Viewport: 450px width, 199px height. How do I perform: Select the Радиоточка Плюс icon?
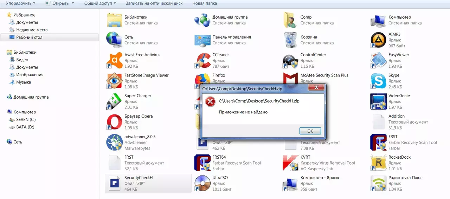378,183
